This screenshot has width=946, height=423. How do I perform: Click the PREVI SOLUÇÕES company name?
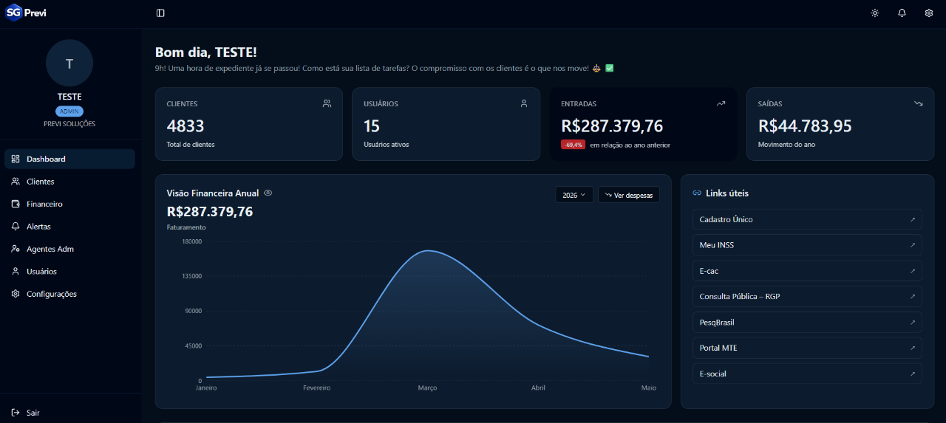[x=69, y=124]
